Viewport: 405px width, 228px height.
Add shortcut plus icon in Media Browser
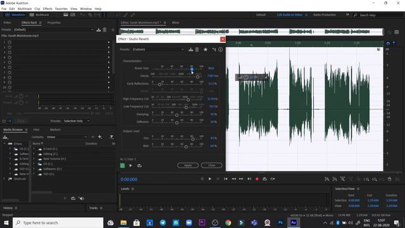click(x=100, y=137)
